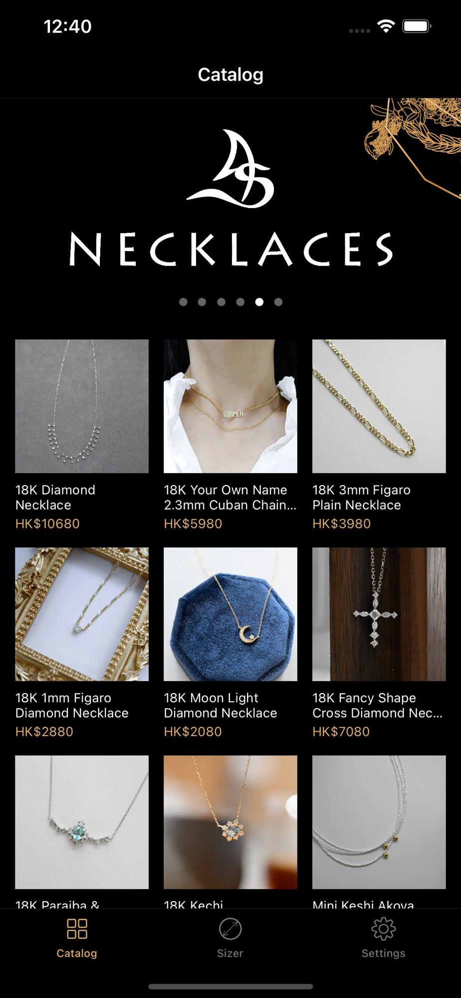461x998 pixels.
Task: Open the Paraiba necklace product photo
Action: (x=82, y=822)
